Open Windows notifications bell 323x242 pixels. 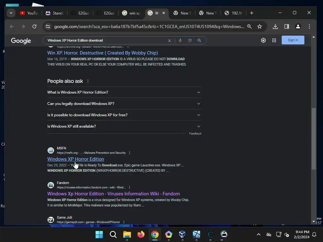(314, 234)
